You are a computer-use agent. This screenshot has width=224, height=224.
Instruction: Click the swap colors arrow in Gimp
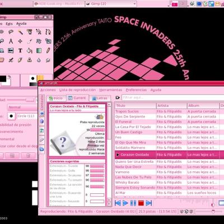[x=9, y=77]
